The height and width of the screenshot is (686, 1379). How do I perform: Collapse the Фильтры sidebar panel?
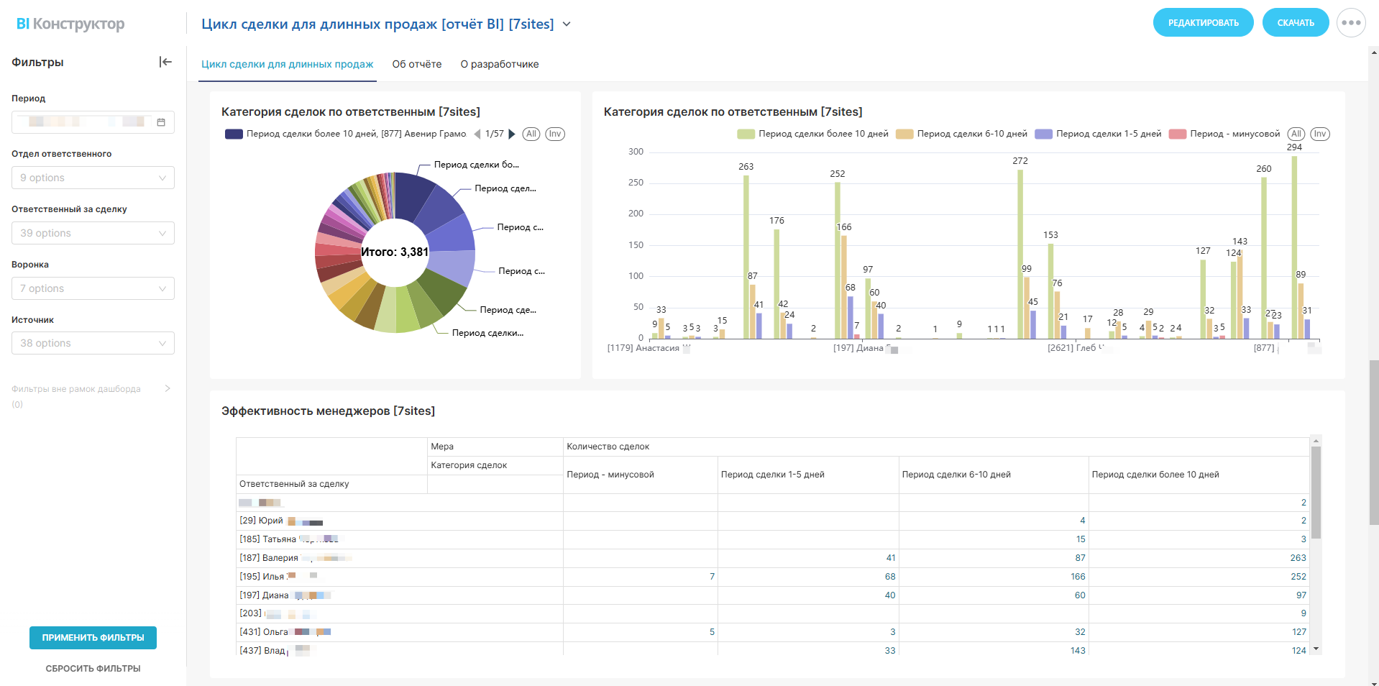165,62
